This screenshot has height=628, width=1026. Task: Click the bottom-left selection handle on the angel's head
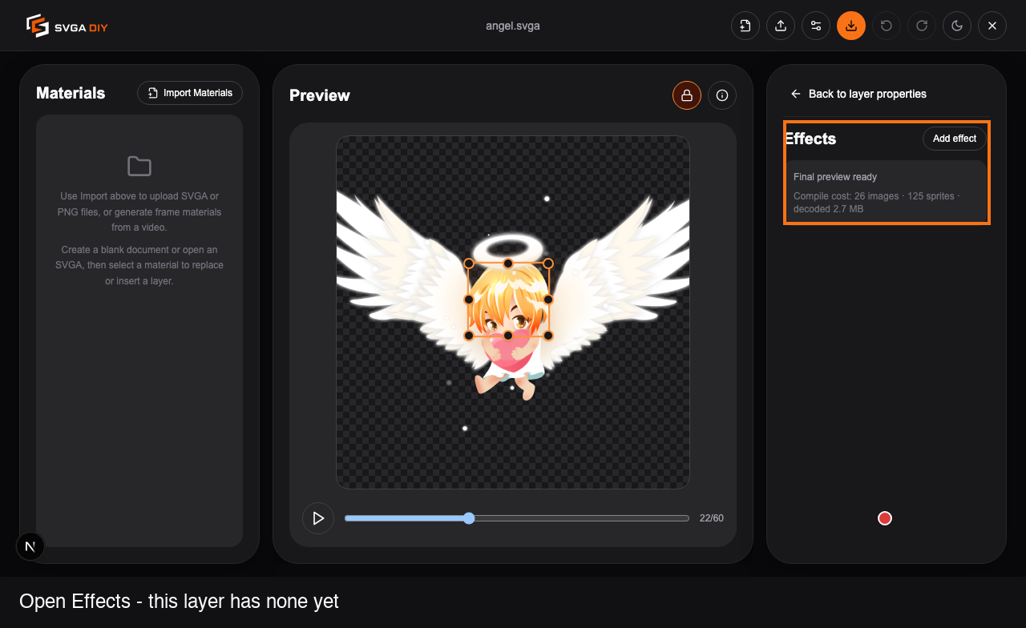[469, 336]
